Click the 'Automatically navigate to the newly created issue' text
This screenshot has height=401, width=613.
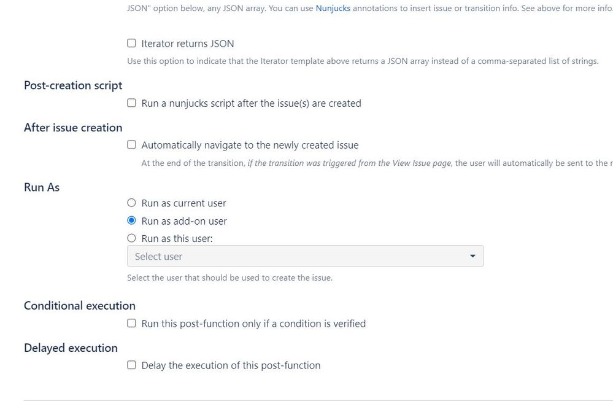point(250,145)
